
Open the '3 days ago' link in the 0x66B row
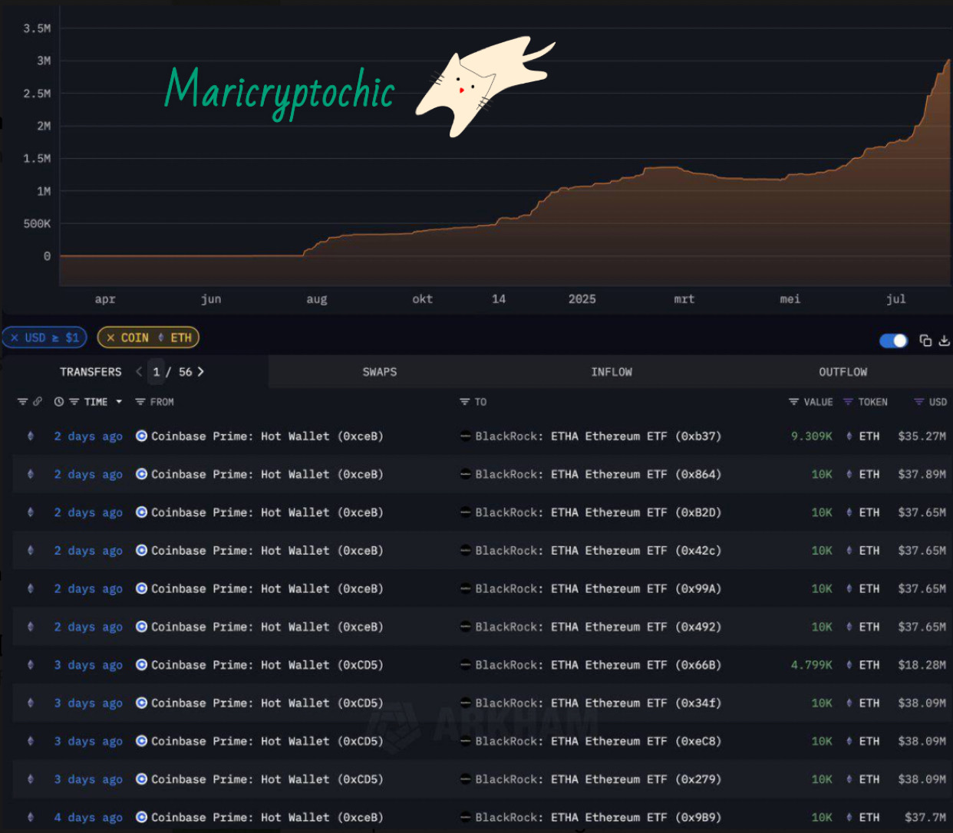tap(88, 665)
